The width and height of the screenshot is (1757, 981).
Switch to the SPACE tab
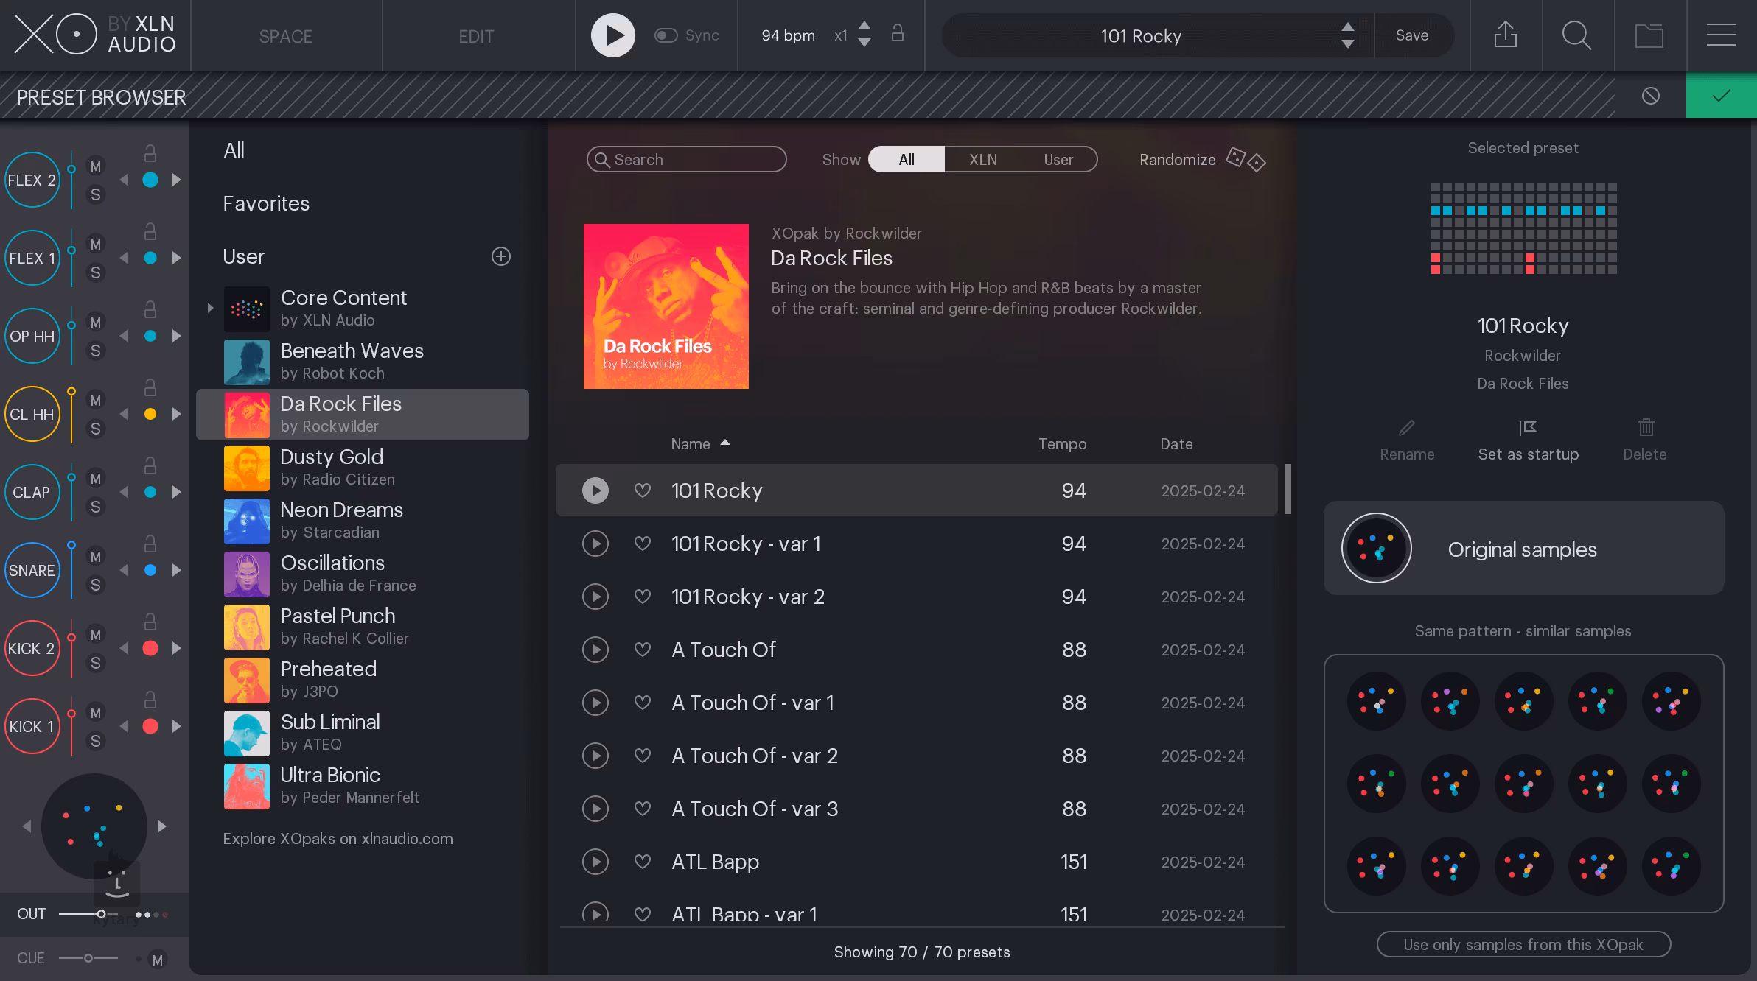[x=286, y=36]
